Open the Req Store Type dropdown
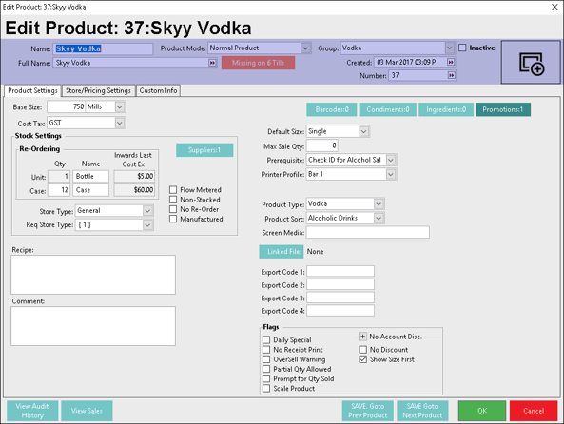 [147, 225]
